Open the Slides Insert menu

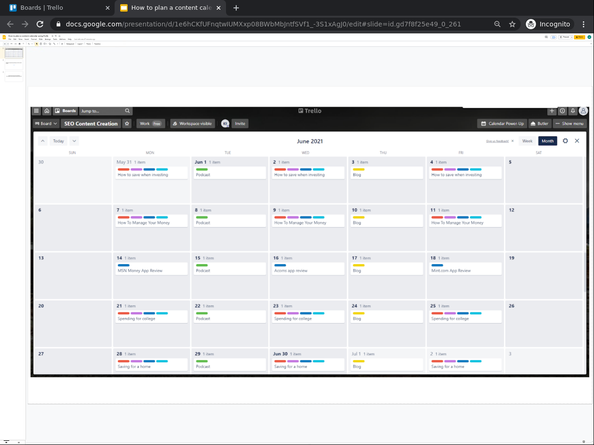pyautogui.click(x=27, y=39)
